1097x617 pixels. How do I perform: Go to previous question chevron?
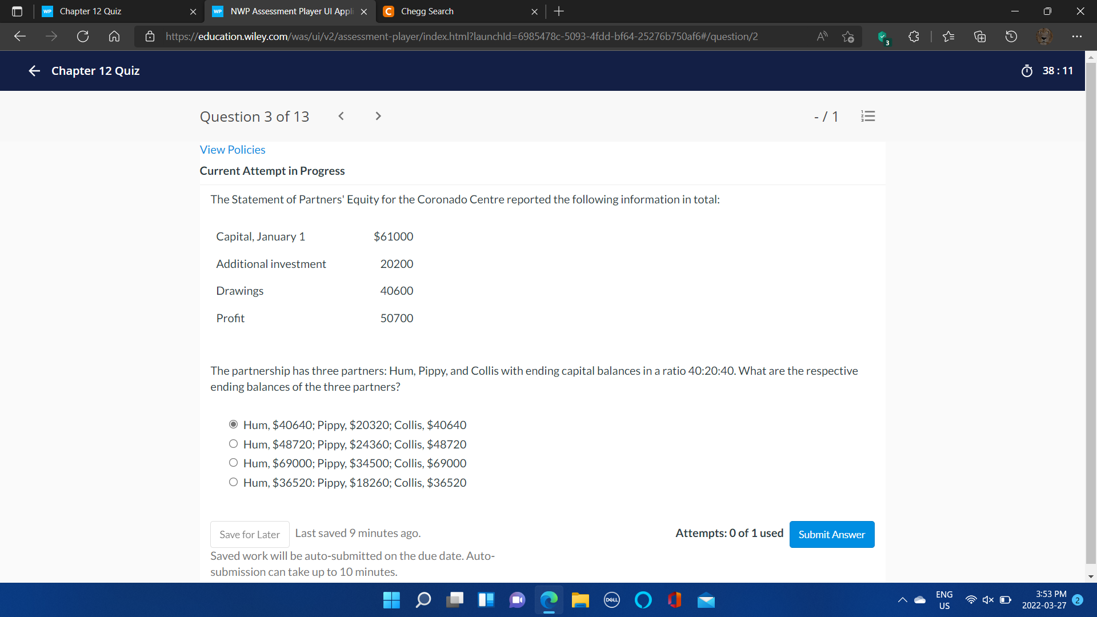click(341, 116)
